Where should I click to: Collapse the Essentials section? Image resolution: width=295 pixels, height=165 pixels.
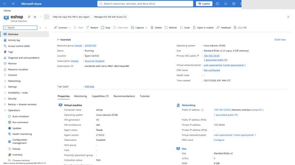pos(58,40)
